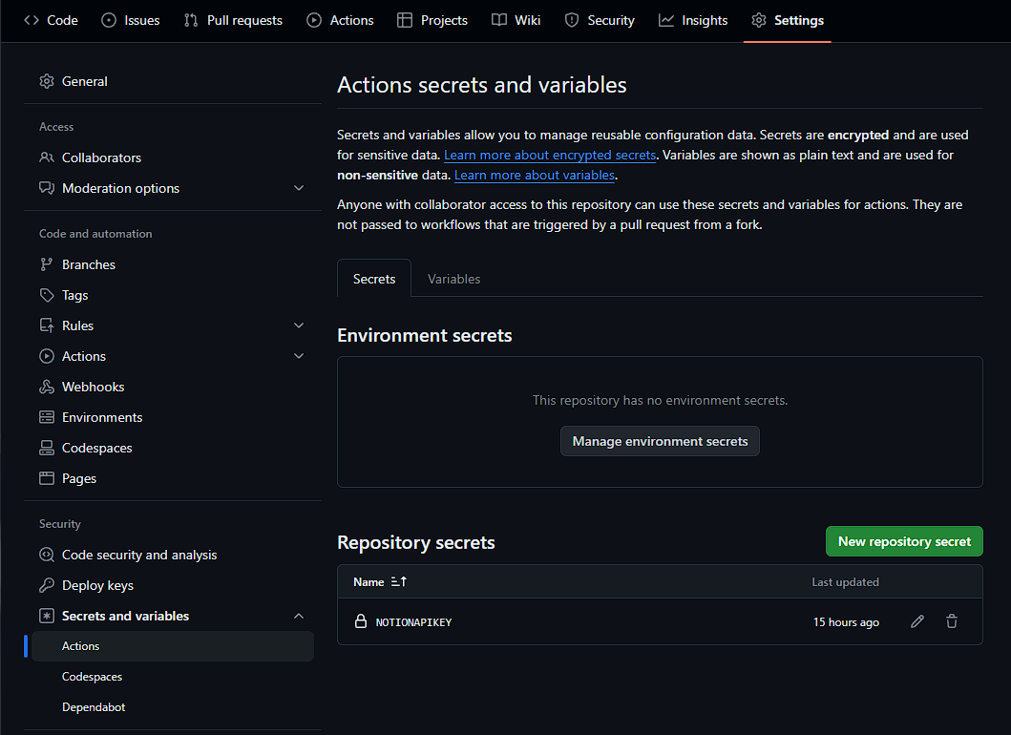
Task: Open the Insights repository tab
Action: pos(693,20)
